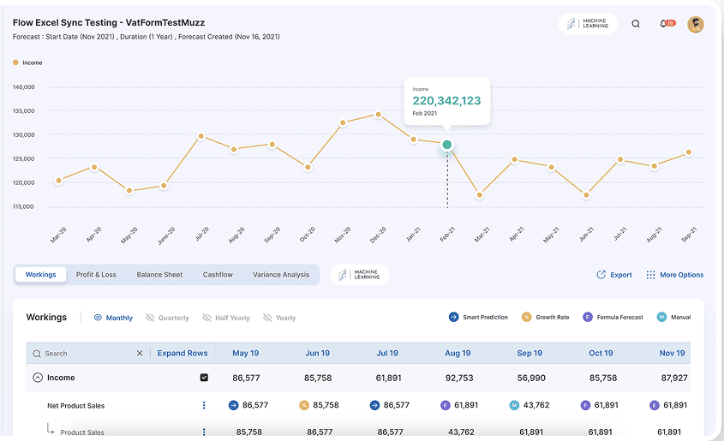Select the Sep-21 chart data point
The width and height of the screenshot is (724, 441).
(689, 152)
